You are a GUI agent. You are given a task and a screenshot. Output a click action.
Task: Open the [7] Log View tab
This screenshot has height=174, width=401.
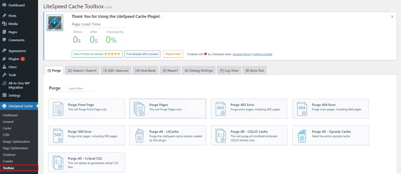pyautogui.click(x=229, y=71)
